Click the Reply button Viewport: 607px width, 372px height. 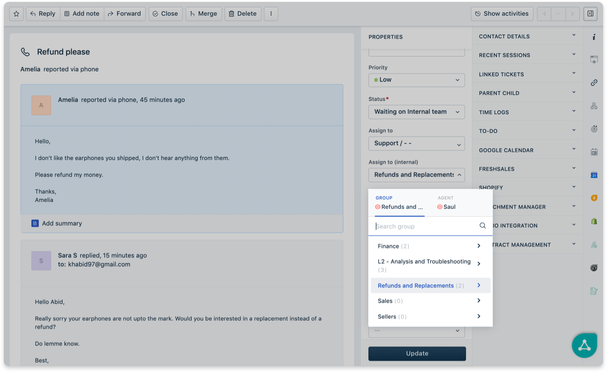[x=43, y=14]
